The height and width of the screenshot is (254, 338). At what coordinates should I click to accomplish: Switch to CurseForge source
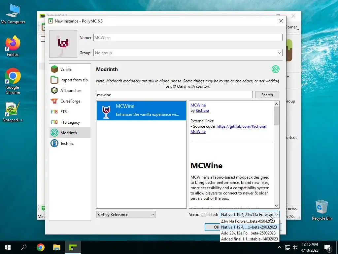point(70,101)
